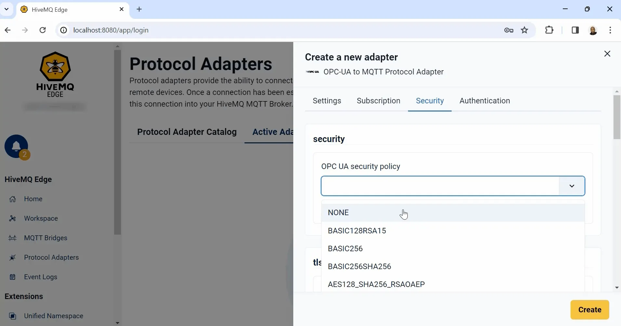This screenshot has height=326, width=621.
Task: Click the Unified Namespace sidebar icon
Action: point(12,316)
